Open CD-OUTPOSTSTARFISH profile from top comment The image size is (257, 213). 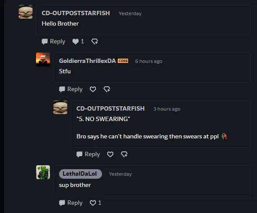point(76,13)
